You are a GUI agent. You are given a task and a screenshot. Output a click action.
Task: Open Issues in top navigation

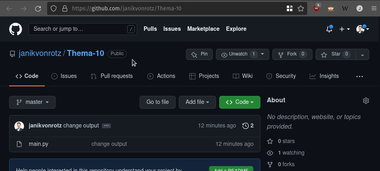point(172,29)
